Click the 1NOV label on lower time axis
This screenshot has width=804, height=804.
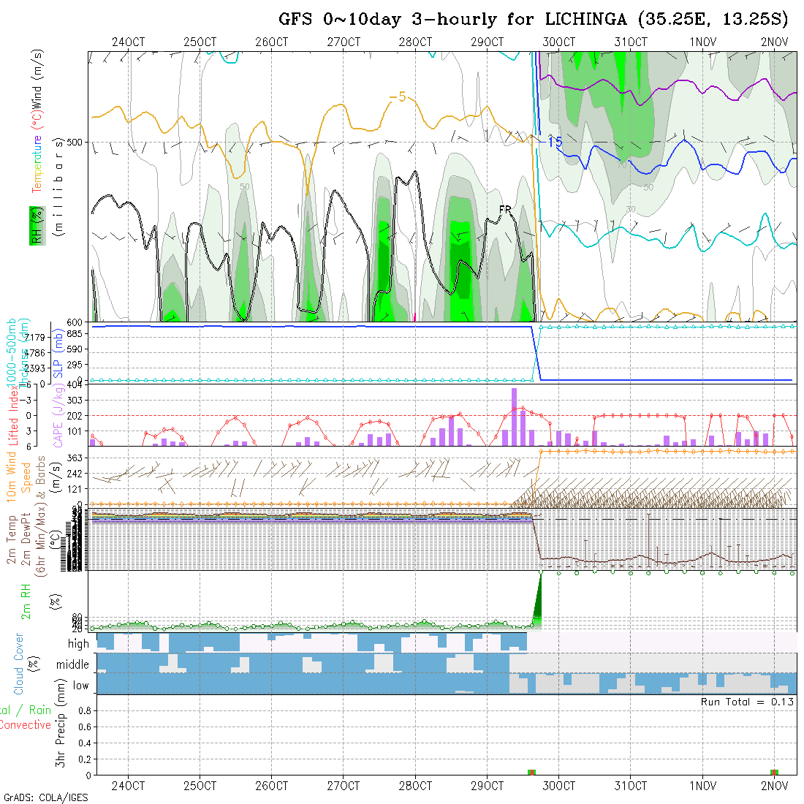point(702,786)
